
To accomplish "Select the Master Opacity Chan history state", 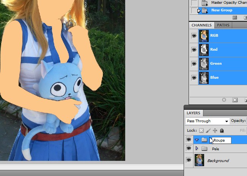I will coord(229,3).
